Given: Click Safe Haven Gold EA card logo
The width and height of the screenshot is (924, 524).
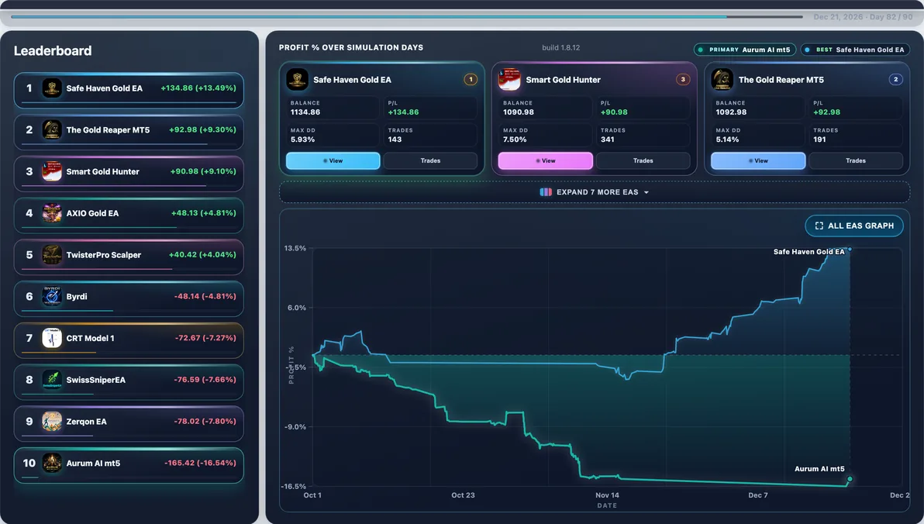Looking at the screenshot, I should click(297, 80).
